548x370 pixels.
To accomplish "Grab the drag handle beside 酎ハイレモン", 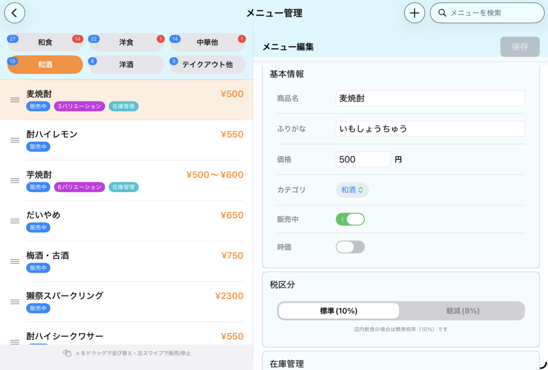I will coord(15,140).
